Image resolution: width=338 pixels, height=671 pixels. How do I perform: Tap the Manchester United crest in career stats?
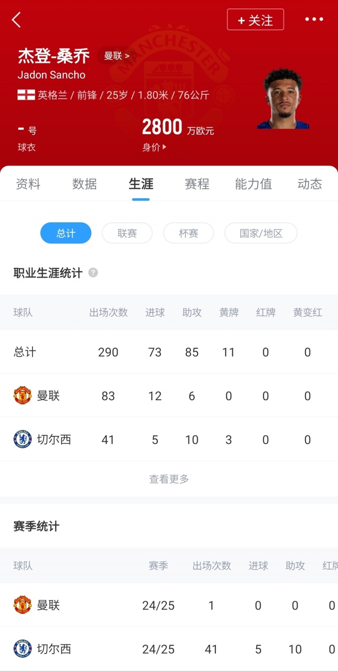[x=23, y=396]
